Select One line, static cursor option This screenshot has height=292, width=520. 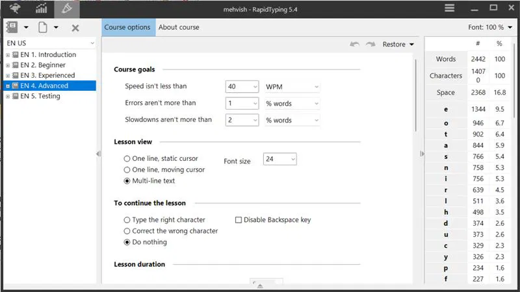click(127, 158)
